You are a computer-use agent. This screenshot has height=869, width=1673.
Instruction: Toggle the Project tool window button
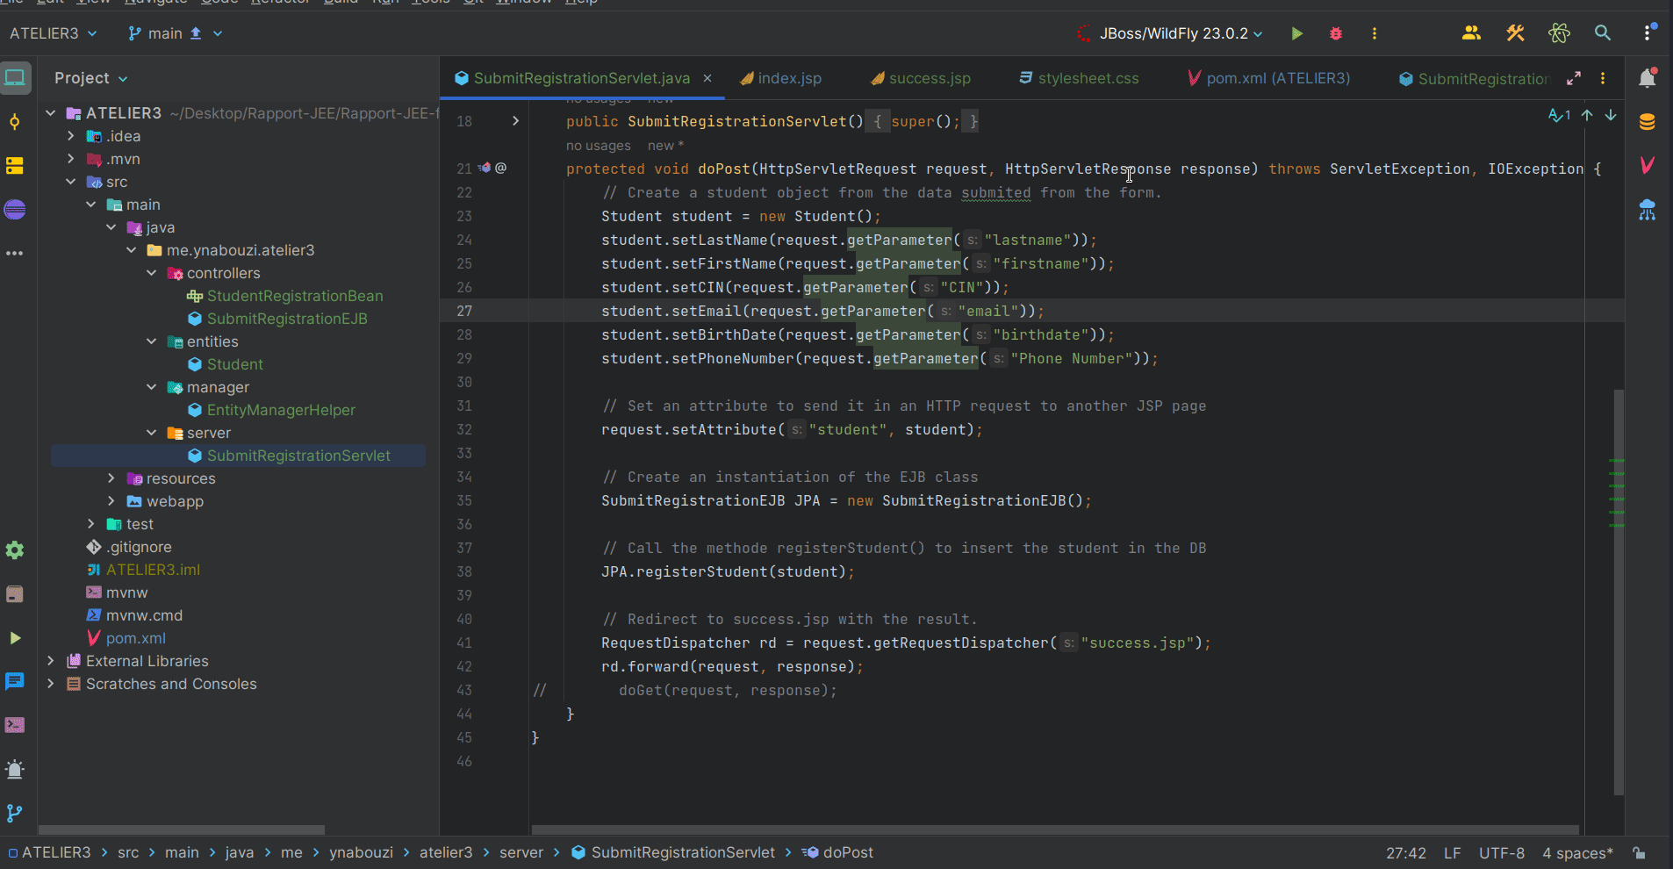(15, 78)
